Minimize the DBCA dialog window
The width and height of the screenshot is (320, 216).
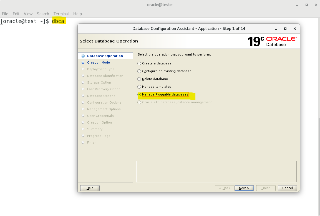click(x=276, y=29)
